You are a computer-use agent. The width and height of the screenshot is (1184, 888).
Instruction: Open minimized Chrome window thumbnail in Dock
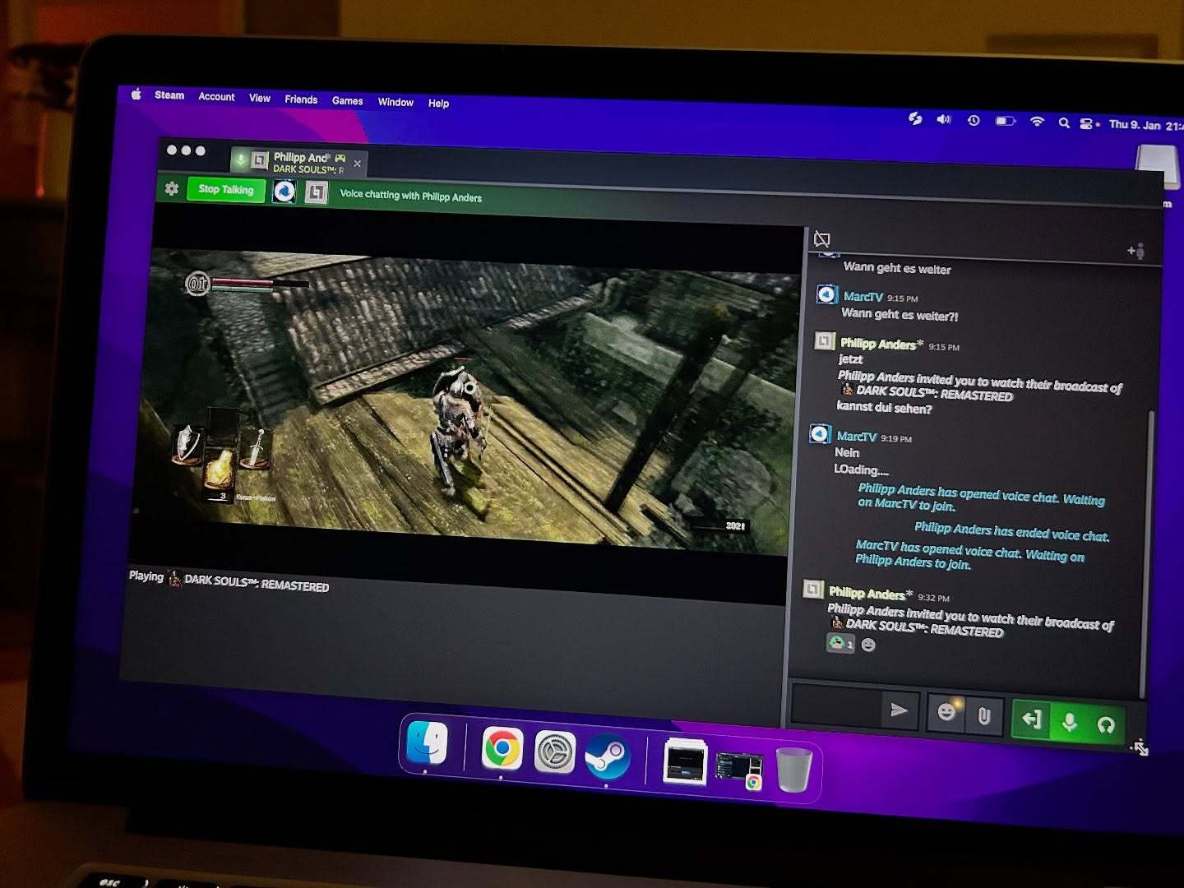click(740, 771)
